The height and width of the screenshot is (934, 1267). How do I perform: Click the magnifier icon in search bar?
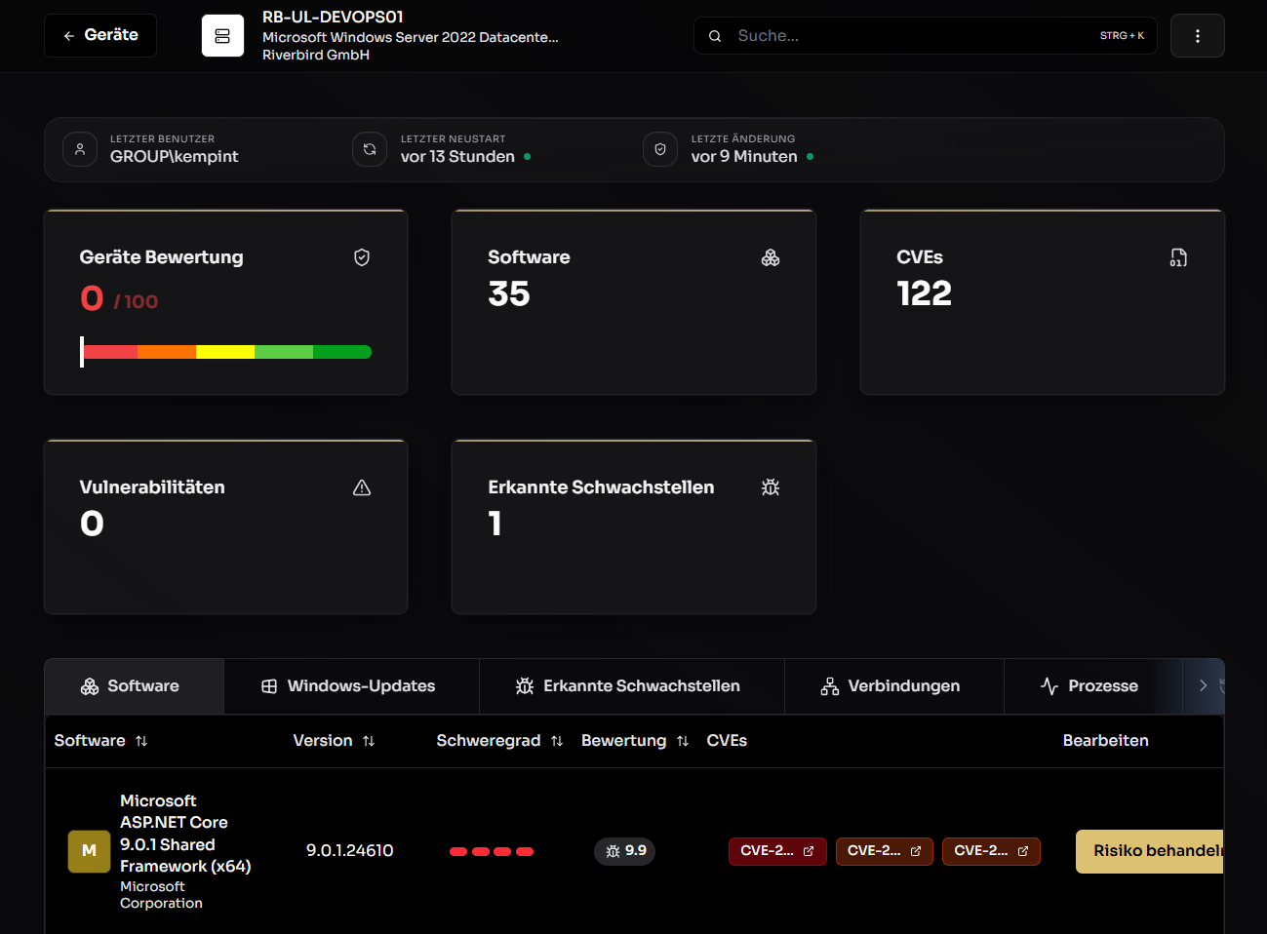click(x=715, y=36)
